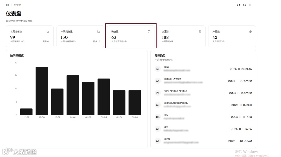Click the date 2025-11-20 09:22
281x157 pixels.
(240, 81)
